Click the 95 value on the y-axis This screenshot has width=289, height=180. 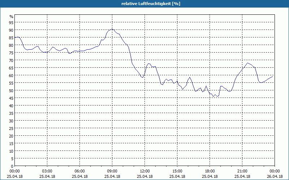point(11,22)
